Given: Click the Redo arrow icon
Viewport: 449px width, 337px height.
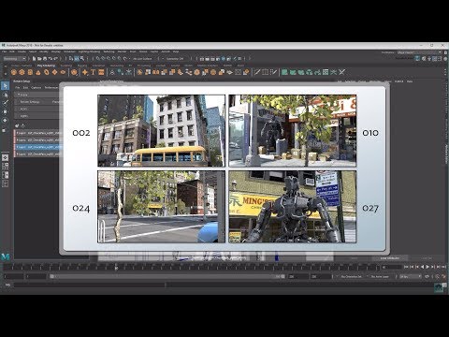Looking at the screenshot, I should (x=56, y=58).
